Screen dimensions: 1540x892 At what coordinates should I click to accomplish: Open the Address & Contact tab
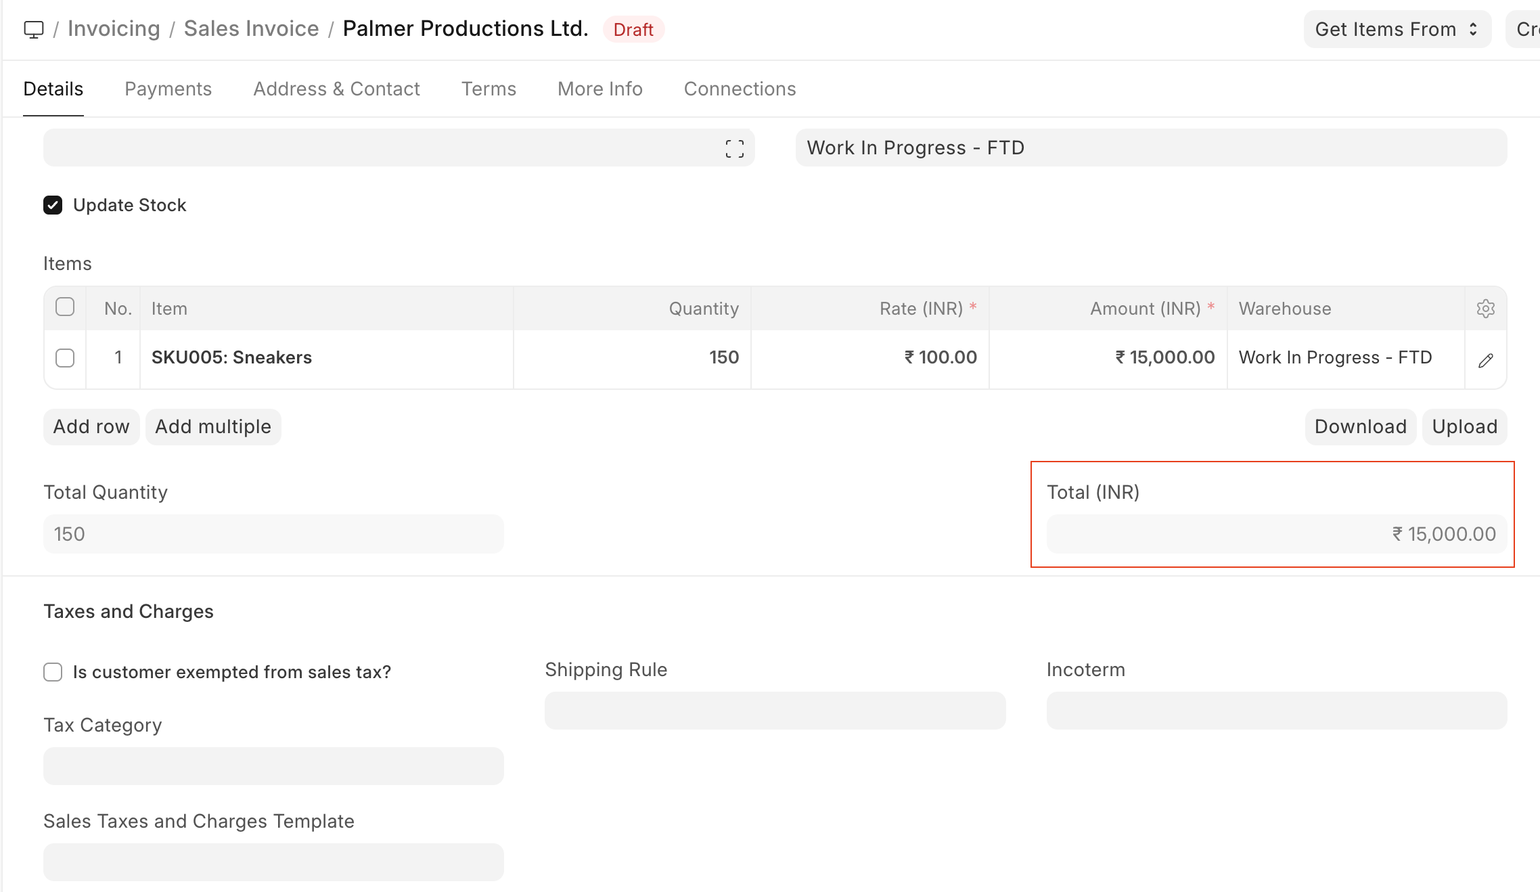[x=336, y=89]
